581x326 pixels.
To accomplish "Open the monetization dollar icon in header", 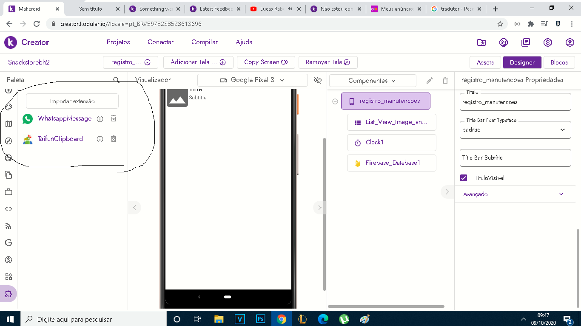I will (548, 42).
